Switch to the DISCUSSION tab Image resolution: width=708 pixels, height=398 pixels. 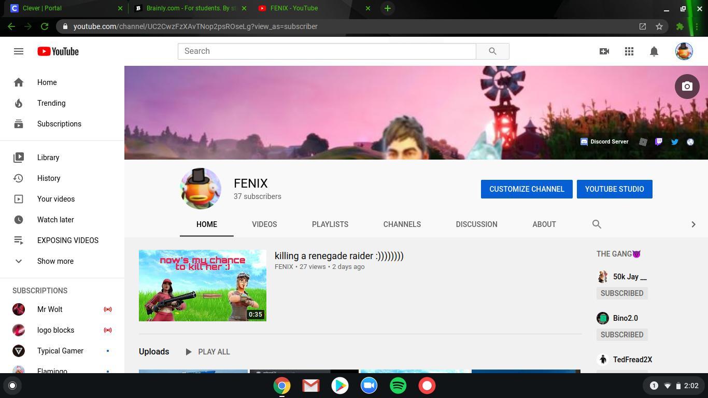(x=477, y=224)
